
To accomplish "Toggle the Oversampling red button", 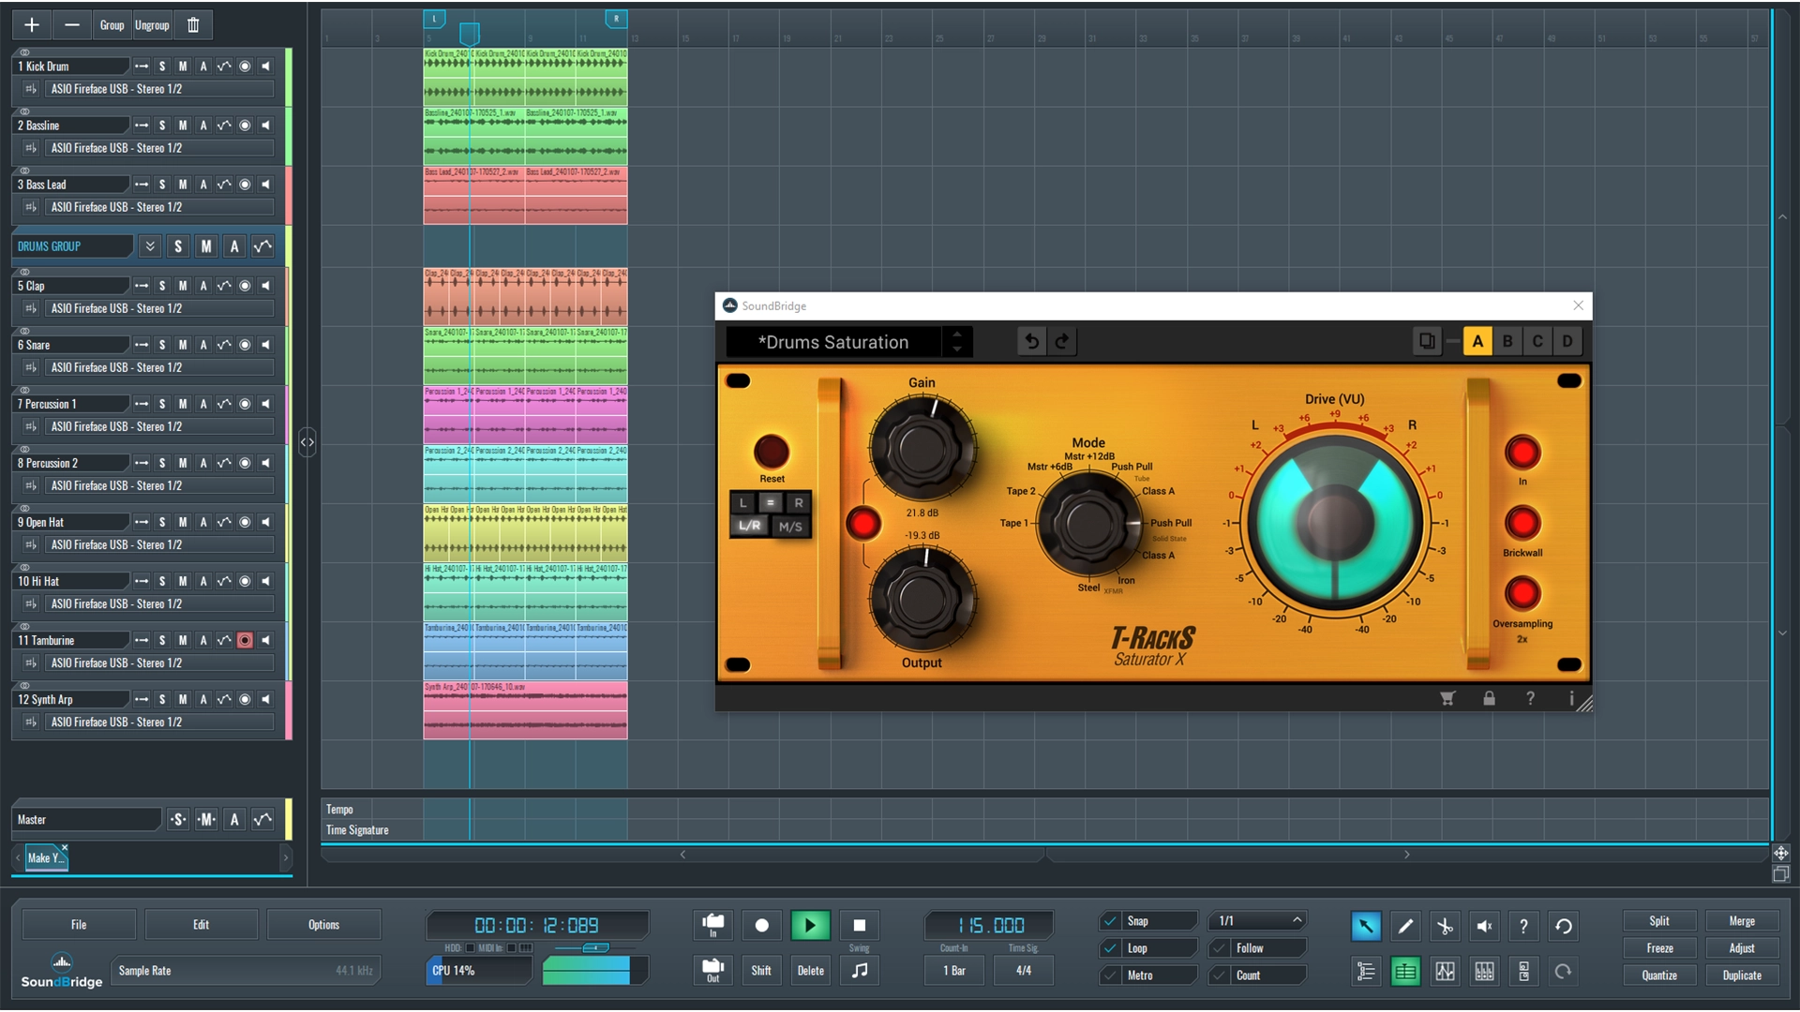I will click(x=1522, y=593).
